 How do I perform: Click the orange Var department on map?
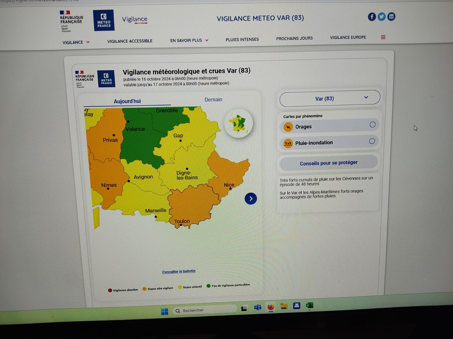[193, 203]
